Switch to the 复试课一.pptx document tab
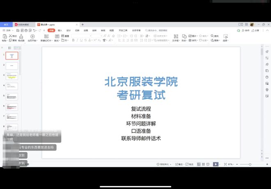Screen dimensions: 271x189 (57, 25)
